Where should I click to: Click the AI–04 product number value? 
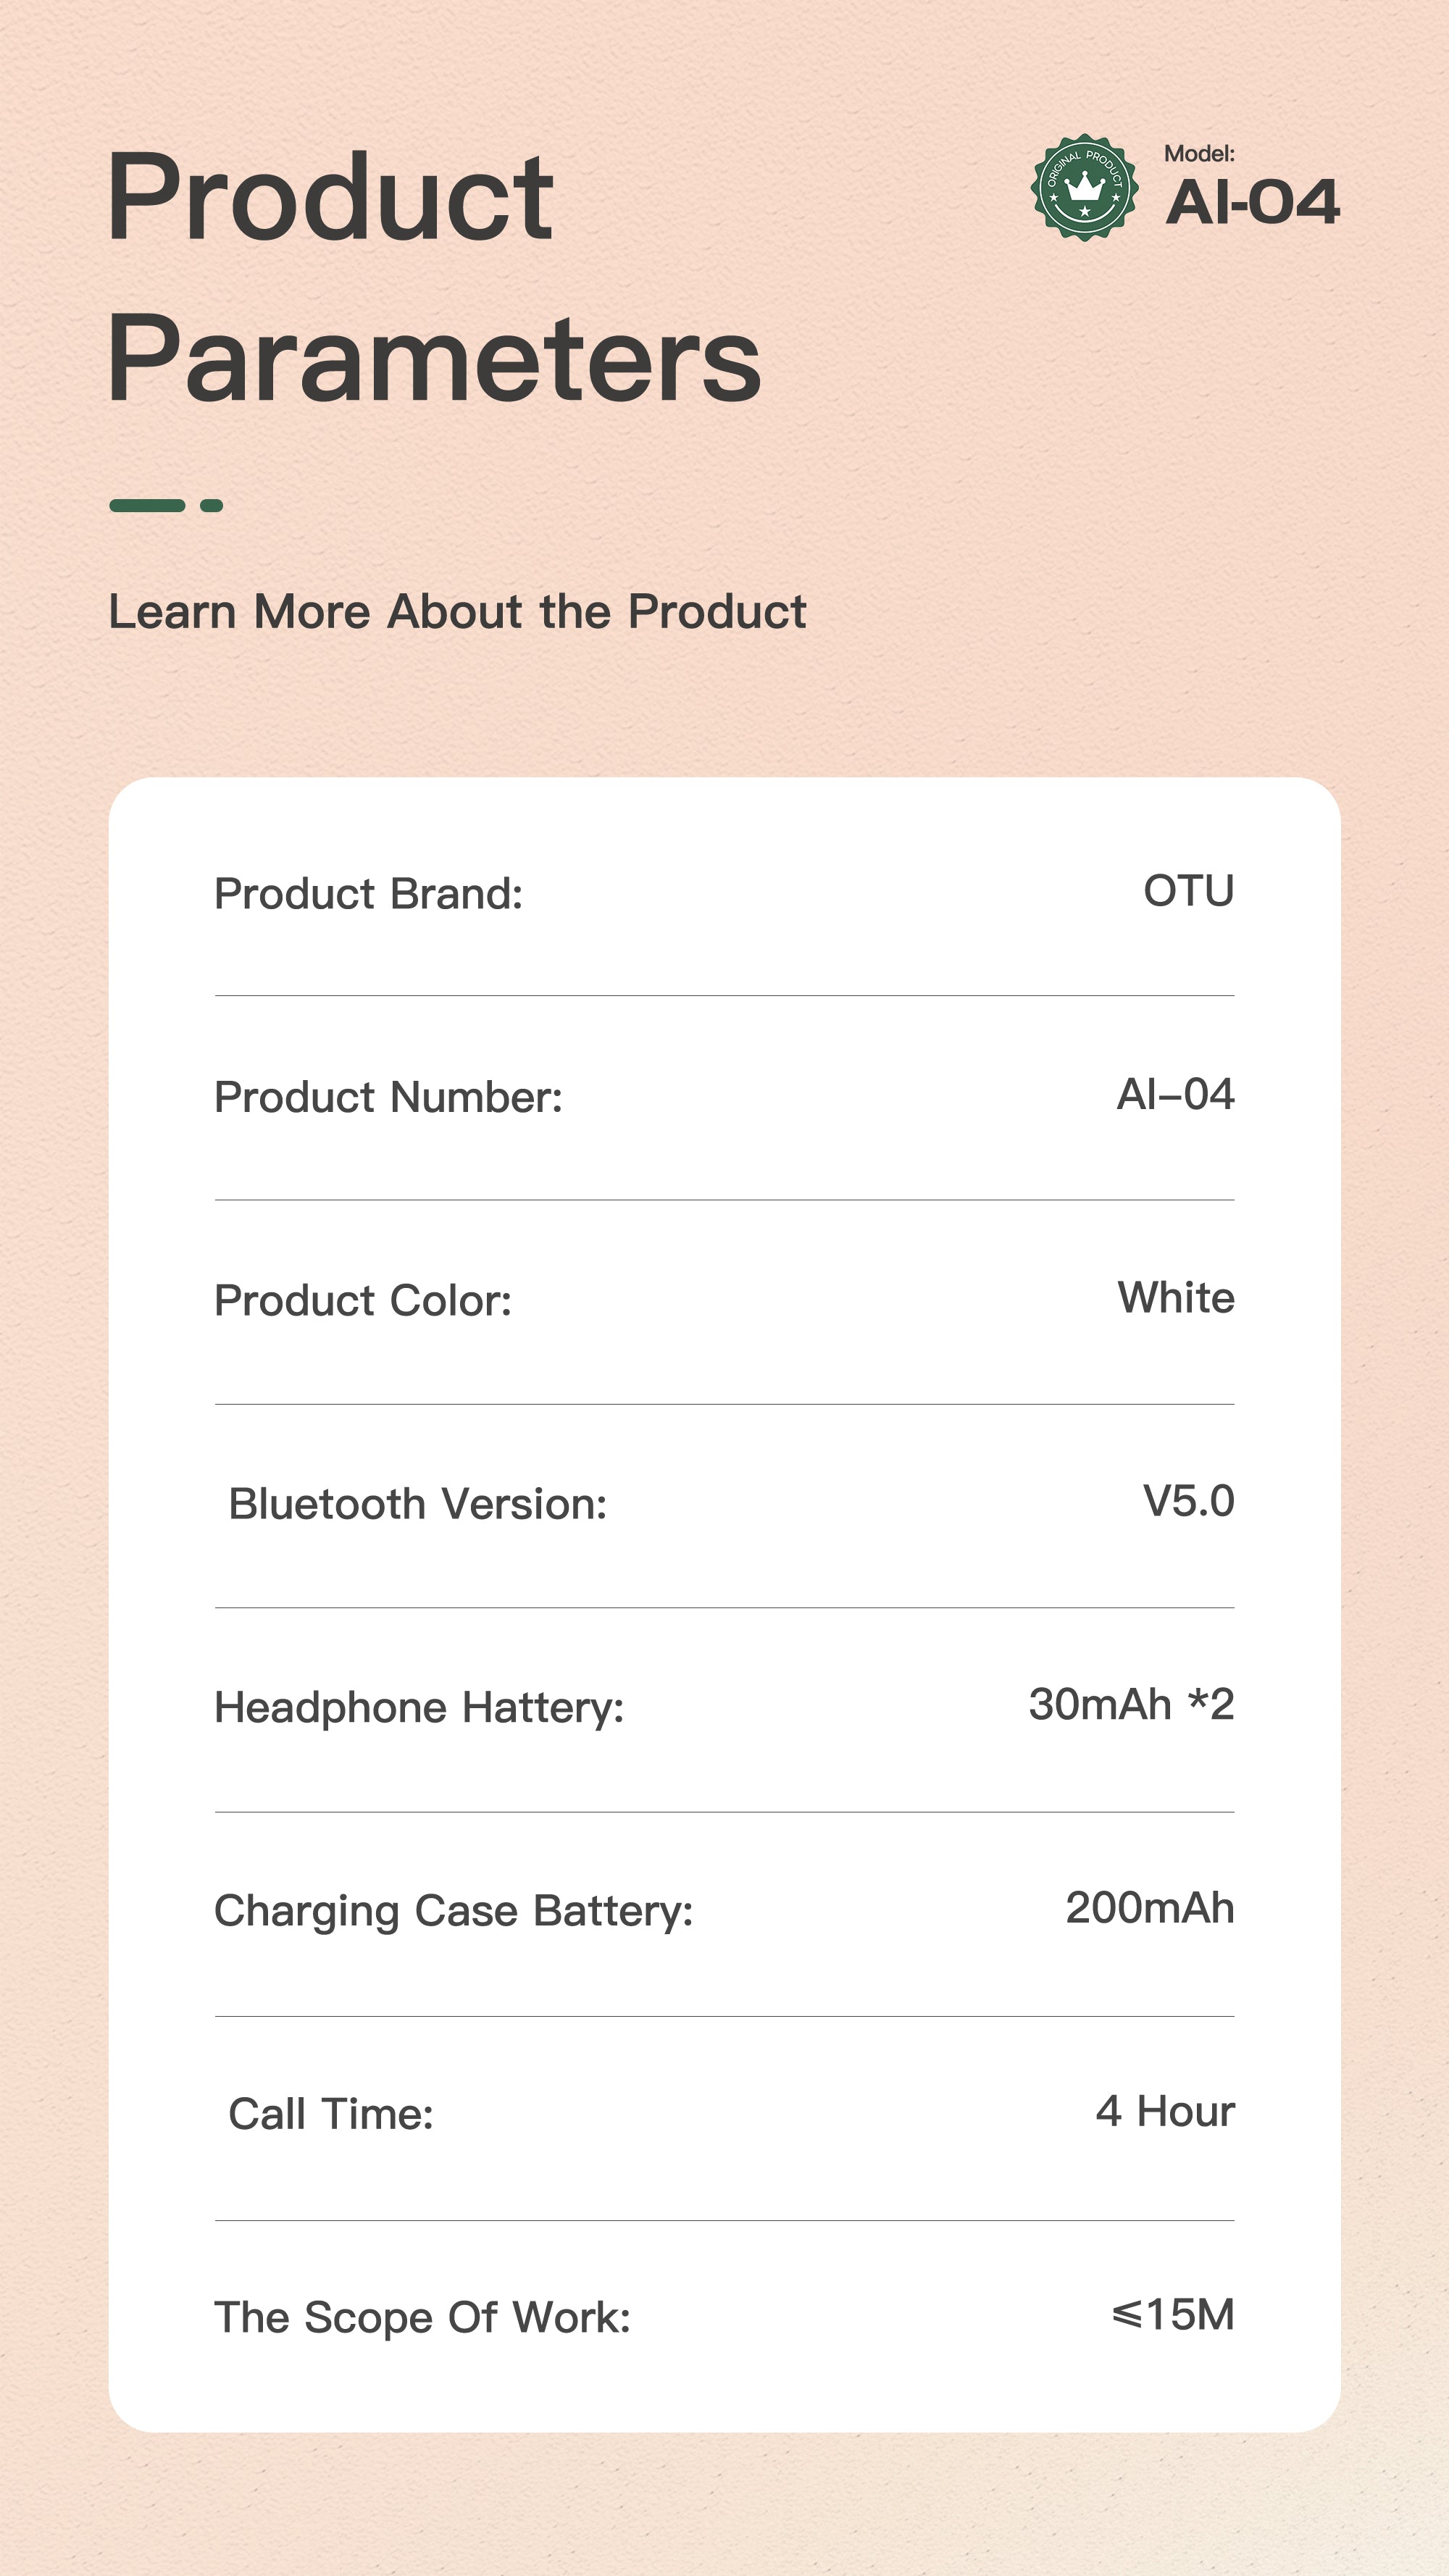pos(1175,1094)
